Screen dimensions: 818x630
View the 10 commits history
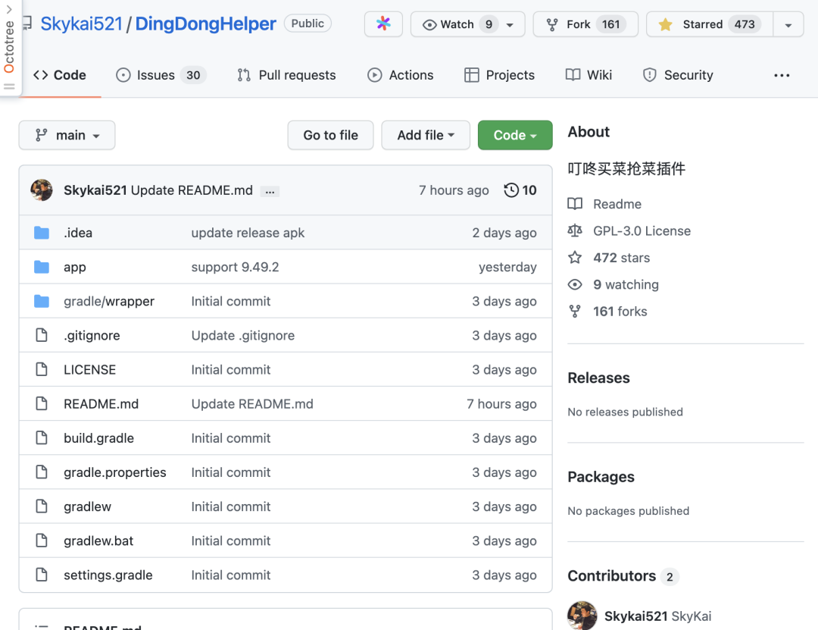point(520,190)
